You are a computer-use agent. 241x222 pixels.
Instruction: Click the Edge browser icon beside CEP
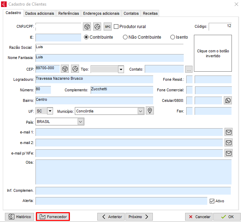[x=75, y=69]
